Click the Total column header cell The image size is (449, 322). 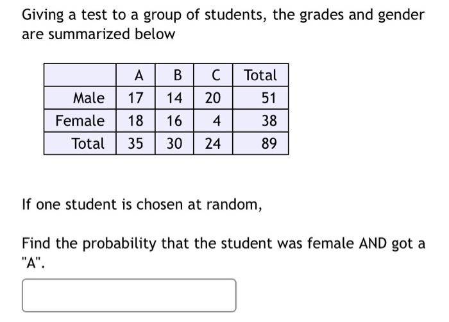point(260,75)
